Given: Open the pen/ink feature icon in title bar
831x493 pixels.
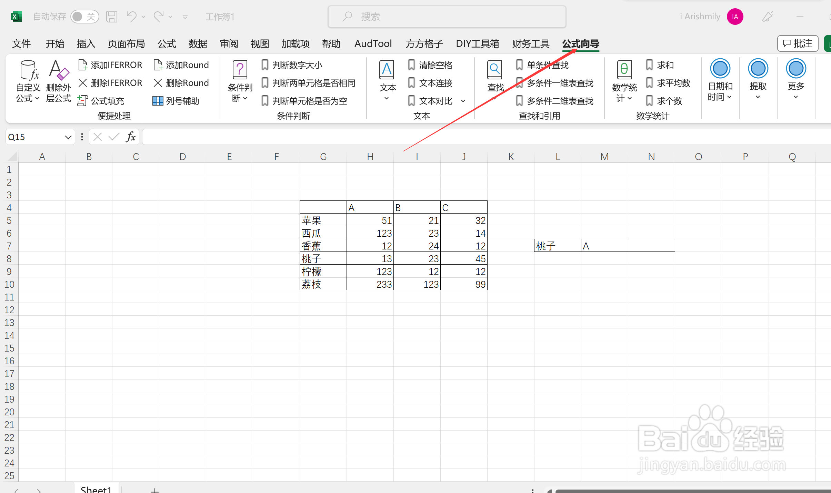Looking at the screenshot, I should click(x=768, y=17).
